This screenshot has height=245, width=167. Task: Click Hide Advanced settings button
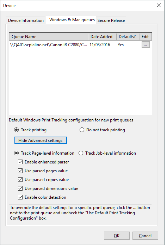[41, 140]
